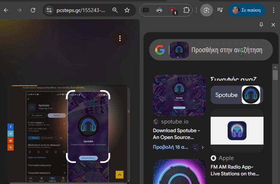This screenshot has width=280, height=184.
Task: Open the red blocker extension with badge
Action: pyautogui.click(x=173, y=11)
